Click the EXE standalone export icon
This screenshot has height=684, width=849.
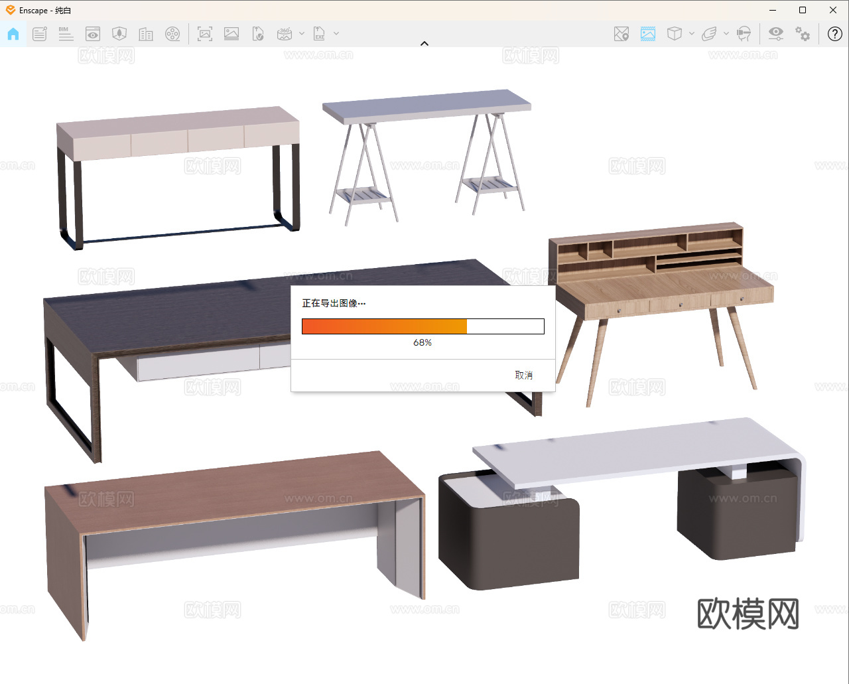(x=320, y=34)
